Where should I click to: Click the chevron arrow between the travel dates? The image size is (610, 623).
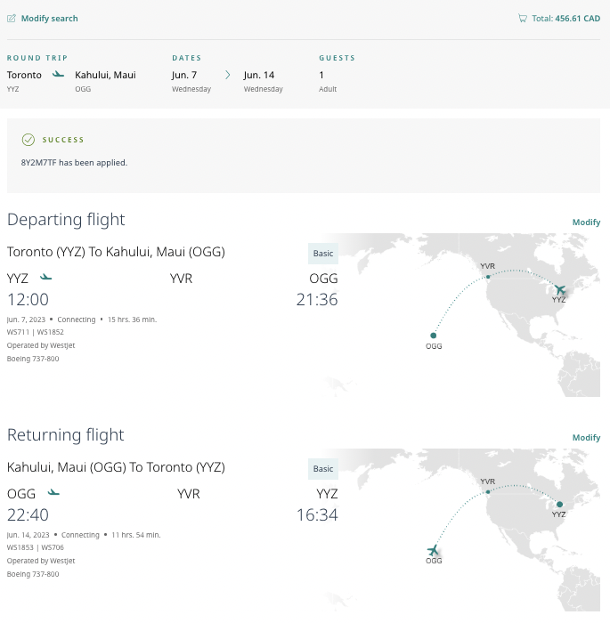[227, 76]
